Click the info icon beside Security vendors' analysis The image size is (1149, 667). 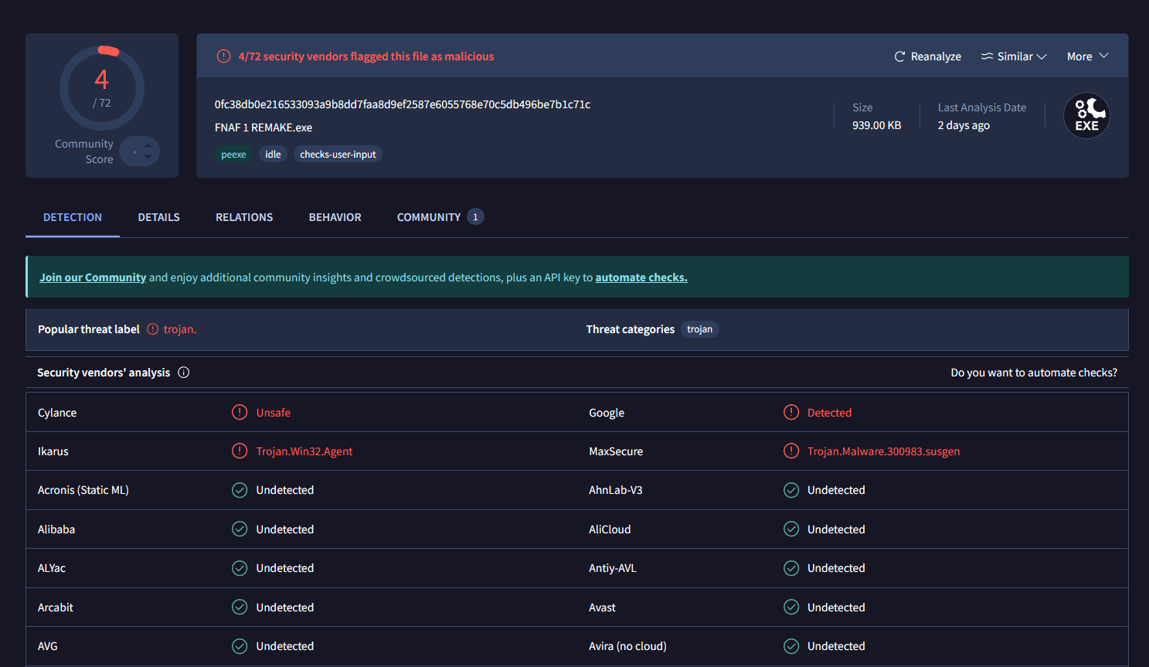point(184,373)
